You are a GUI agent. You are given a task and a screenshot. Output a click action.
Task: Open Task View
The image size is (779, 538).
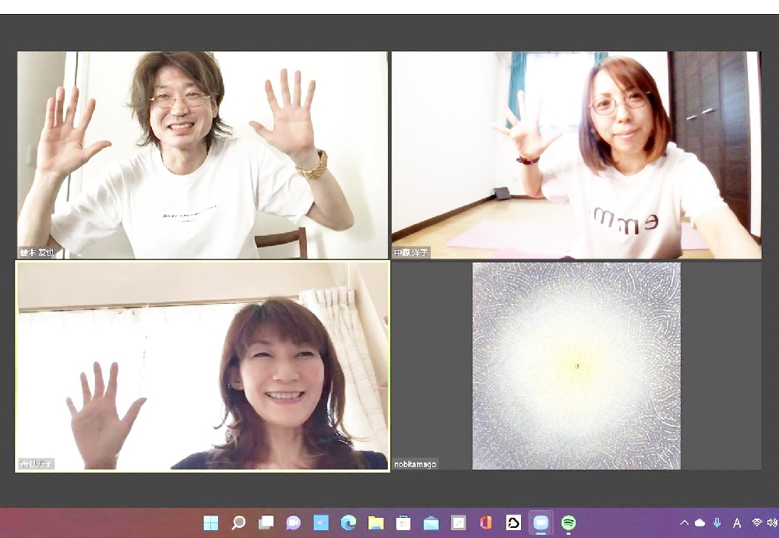(x=266, y=522)
